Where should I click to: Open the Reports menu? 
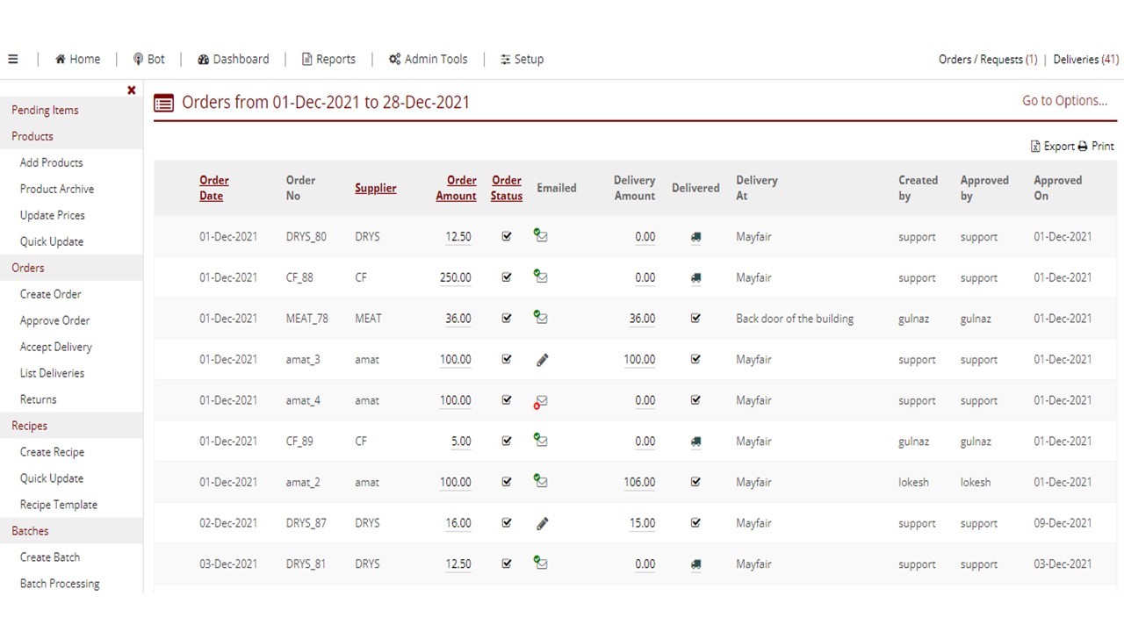[x=328, y=60]
